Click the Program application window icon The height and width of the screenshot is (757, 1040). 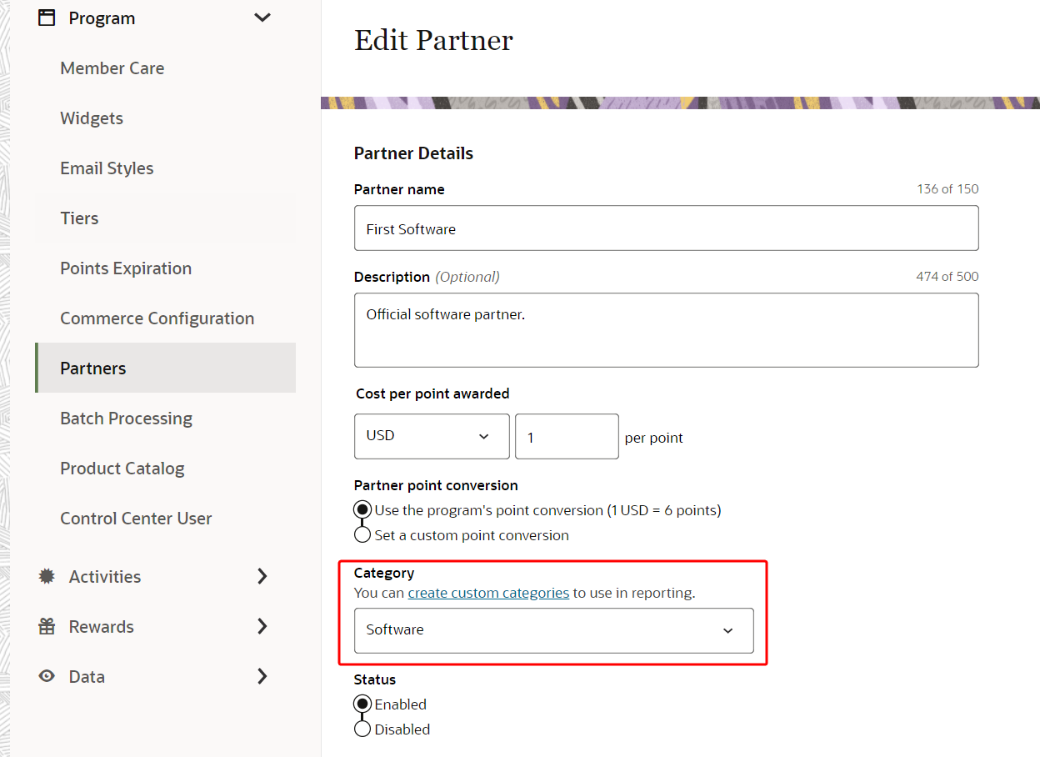pos(47,16)
